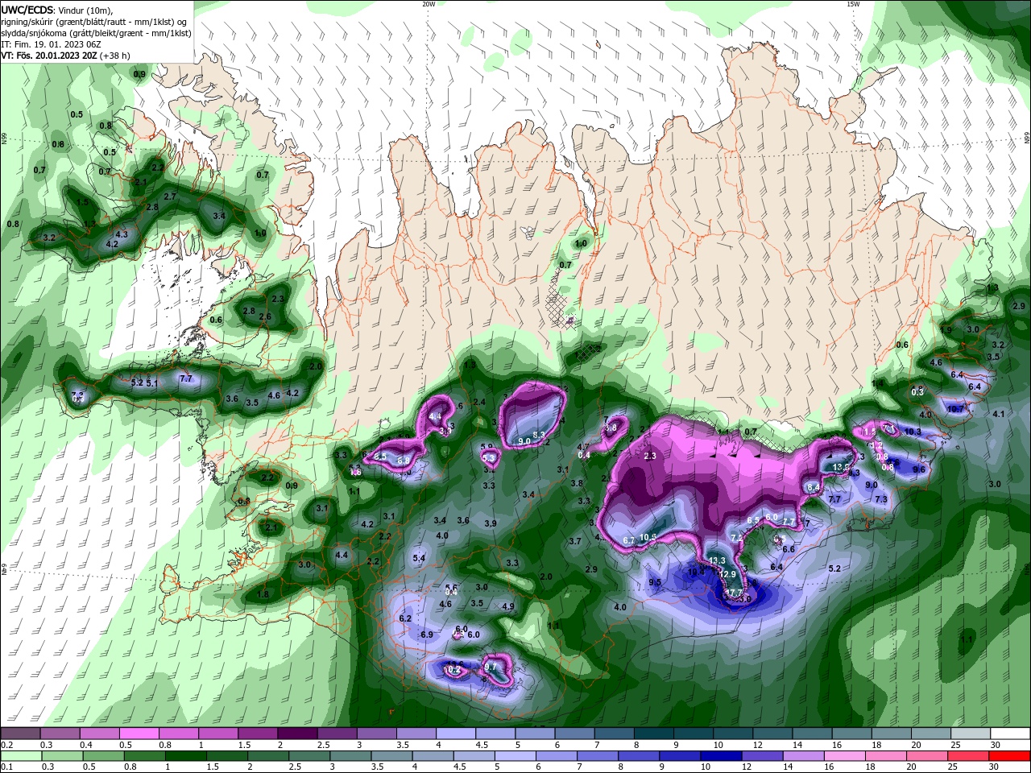Click the '0.2' label in the upper legend

pyautogui.click(x=6, y=745)
